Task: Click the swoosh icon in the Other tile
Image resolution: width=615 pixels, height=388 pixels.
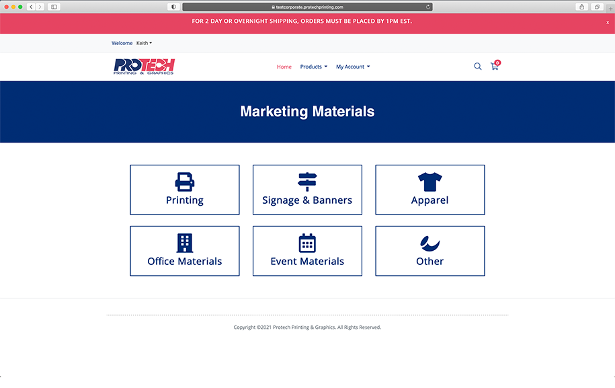Action: [x=429, y=243]
